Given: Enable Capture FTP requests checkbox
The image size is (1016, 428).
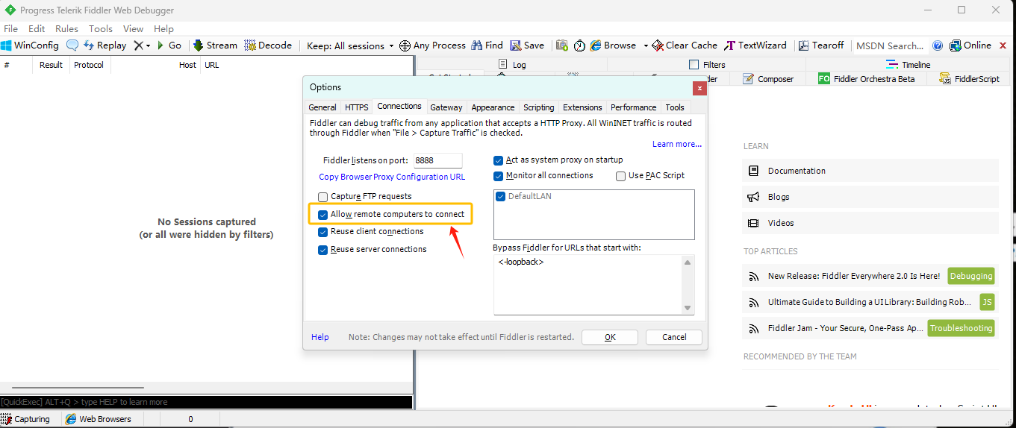Looking at the screenshot, I should [323, 197].
